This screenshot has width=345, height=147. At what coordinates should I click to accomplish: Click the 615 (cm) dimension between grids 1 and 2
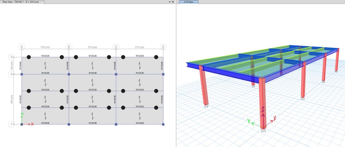click(12, 99)
